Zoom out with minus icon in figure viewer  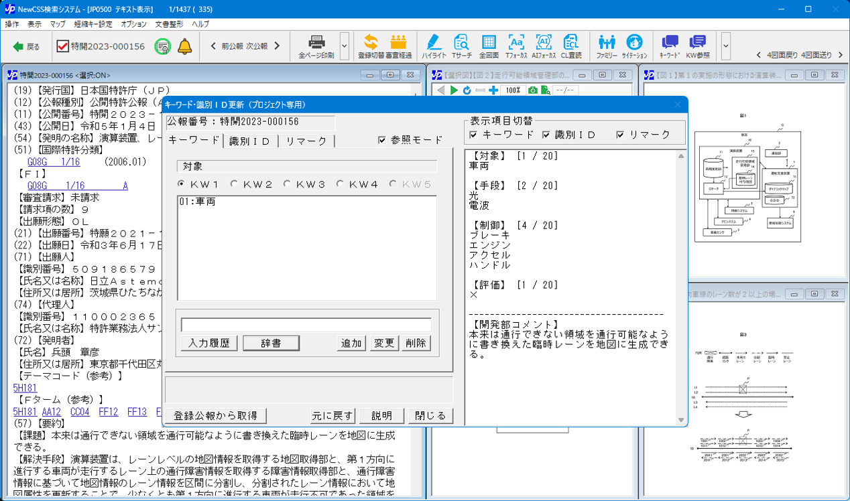[x=480, y=90]
